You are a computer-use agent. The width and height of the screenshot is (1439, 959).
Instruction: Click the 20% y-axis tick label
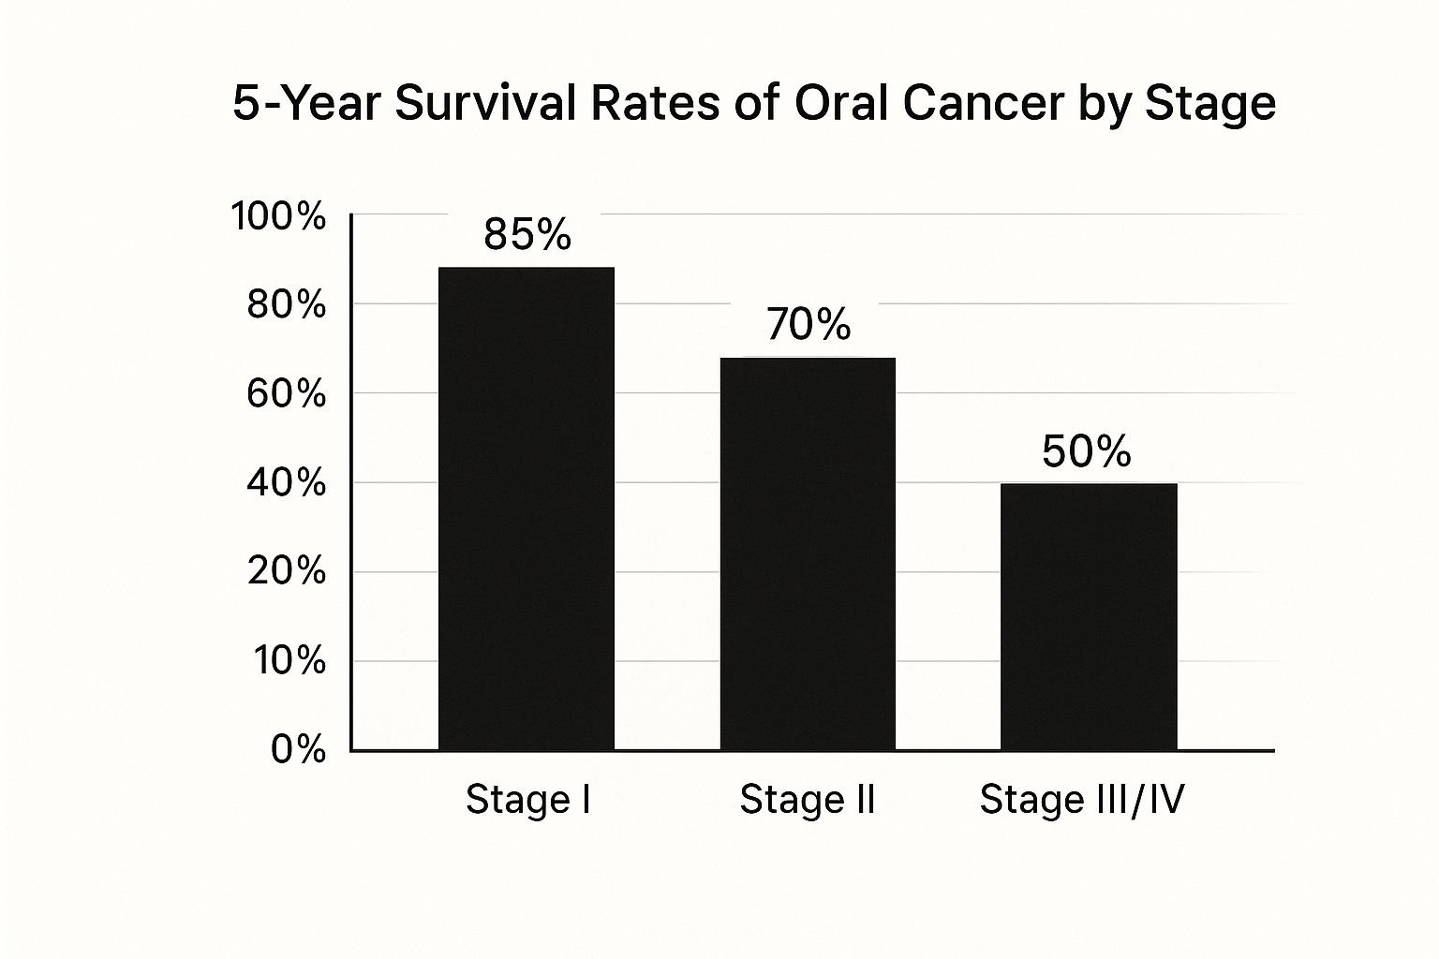click(286, 571)
